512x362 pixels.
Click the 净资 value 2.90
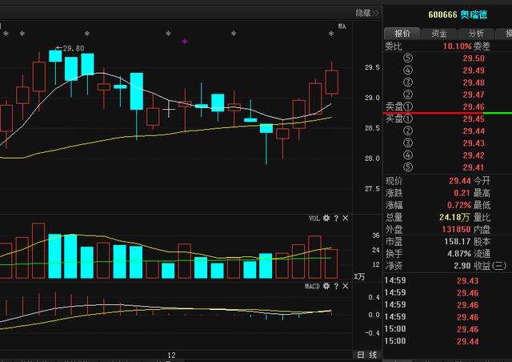click(462, 266)
